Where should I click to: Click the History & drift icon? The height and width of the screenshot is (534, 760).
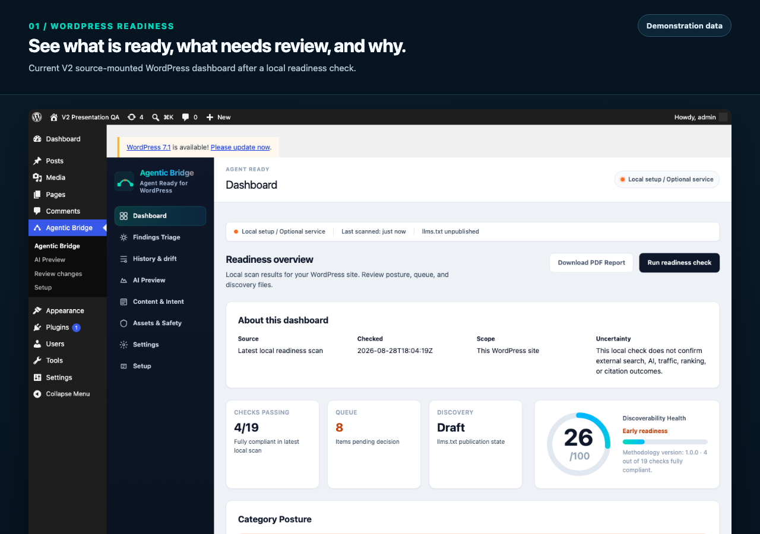123,259
